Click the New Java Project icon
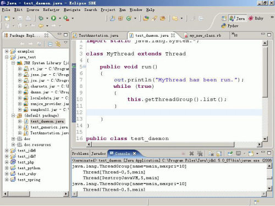 (x=112, y=18)
